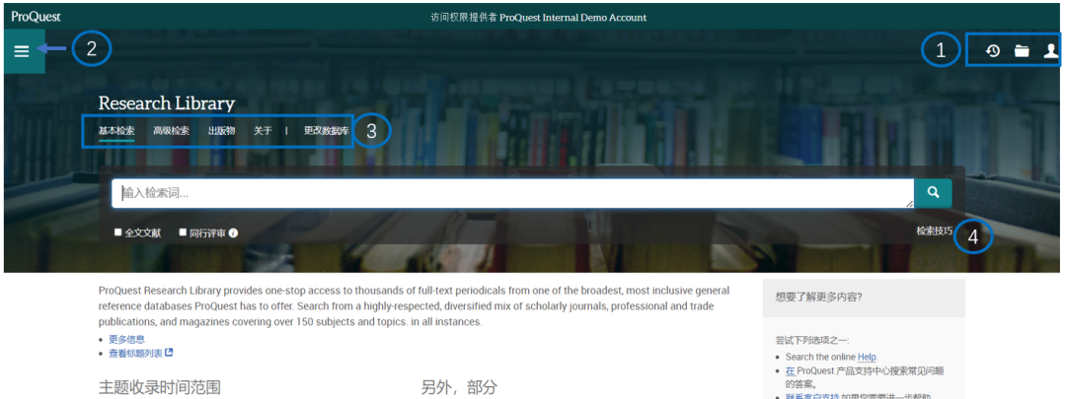Open the online Help link
This screenshot has width=1066, height=399.
pos(867,357)
